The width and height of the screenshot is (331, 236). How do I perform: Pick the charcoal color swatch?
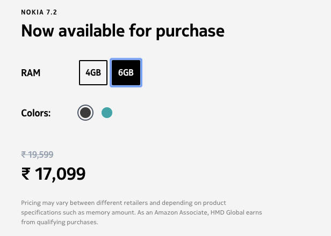[x=85, y=113]
